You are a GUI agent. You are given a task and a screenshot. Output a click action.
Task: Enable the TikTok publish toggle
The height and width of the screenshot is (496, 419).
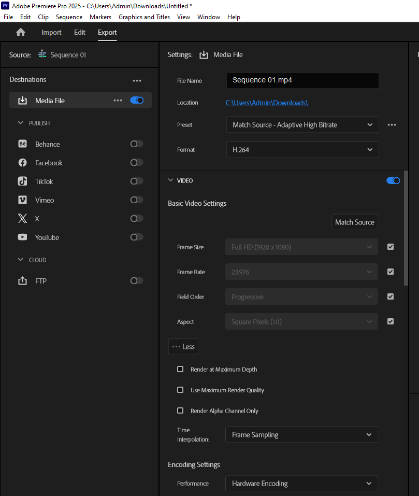137,181
